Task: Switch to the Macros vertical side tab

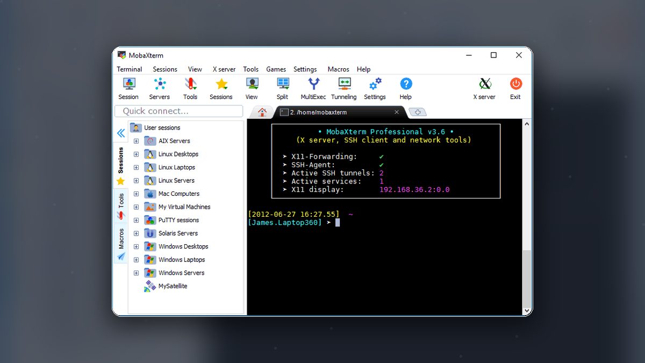Action: click(x=121, y=244)
